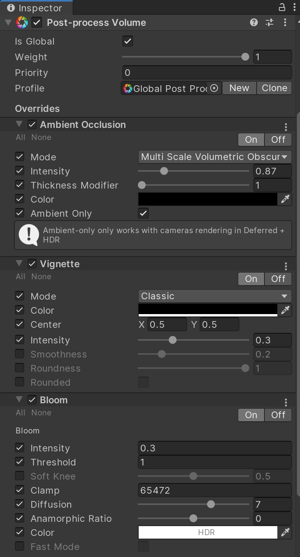Open help for Post-process Volume component

[254, 22]
